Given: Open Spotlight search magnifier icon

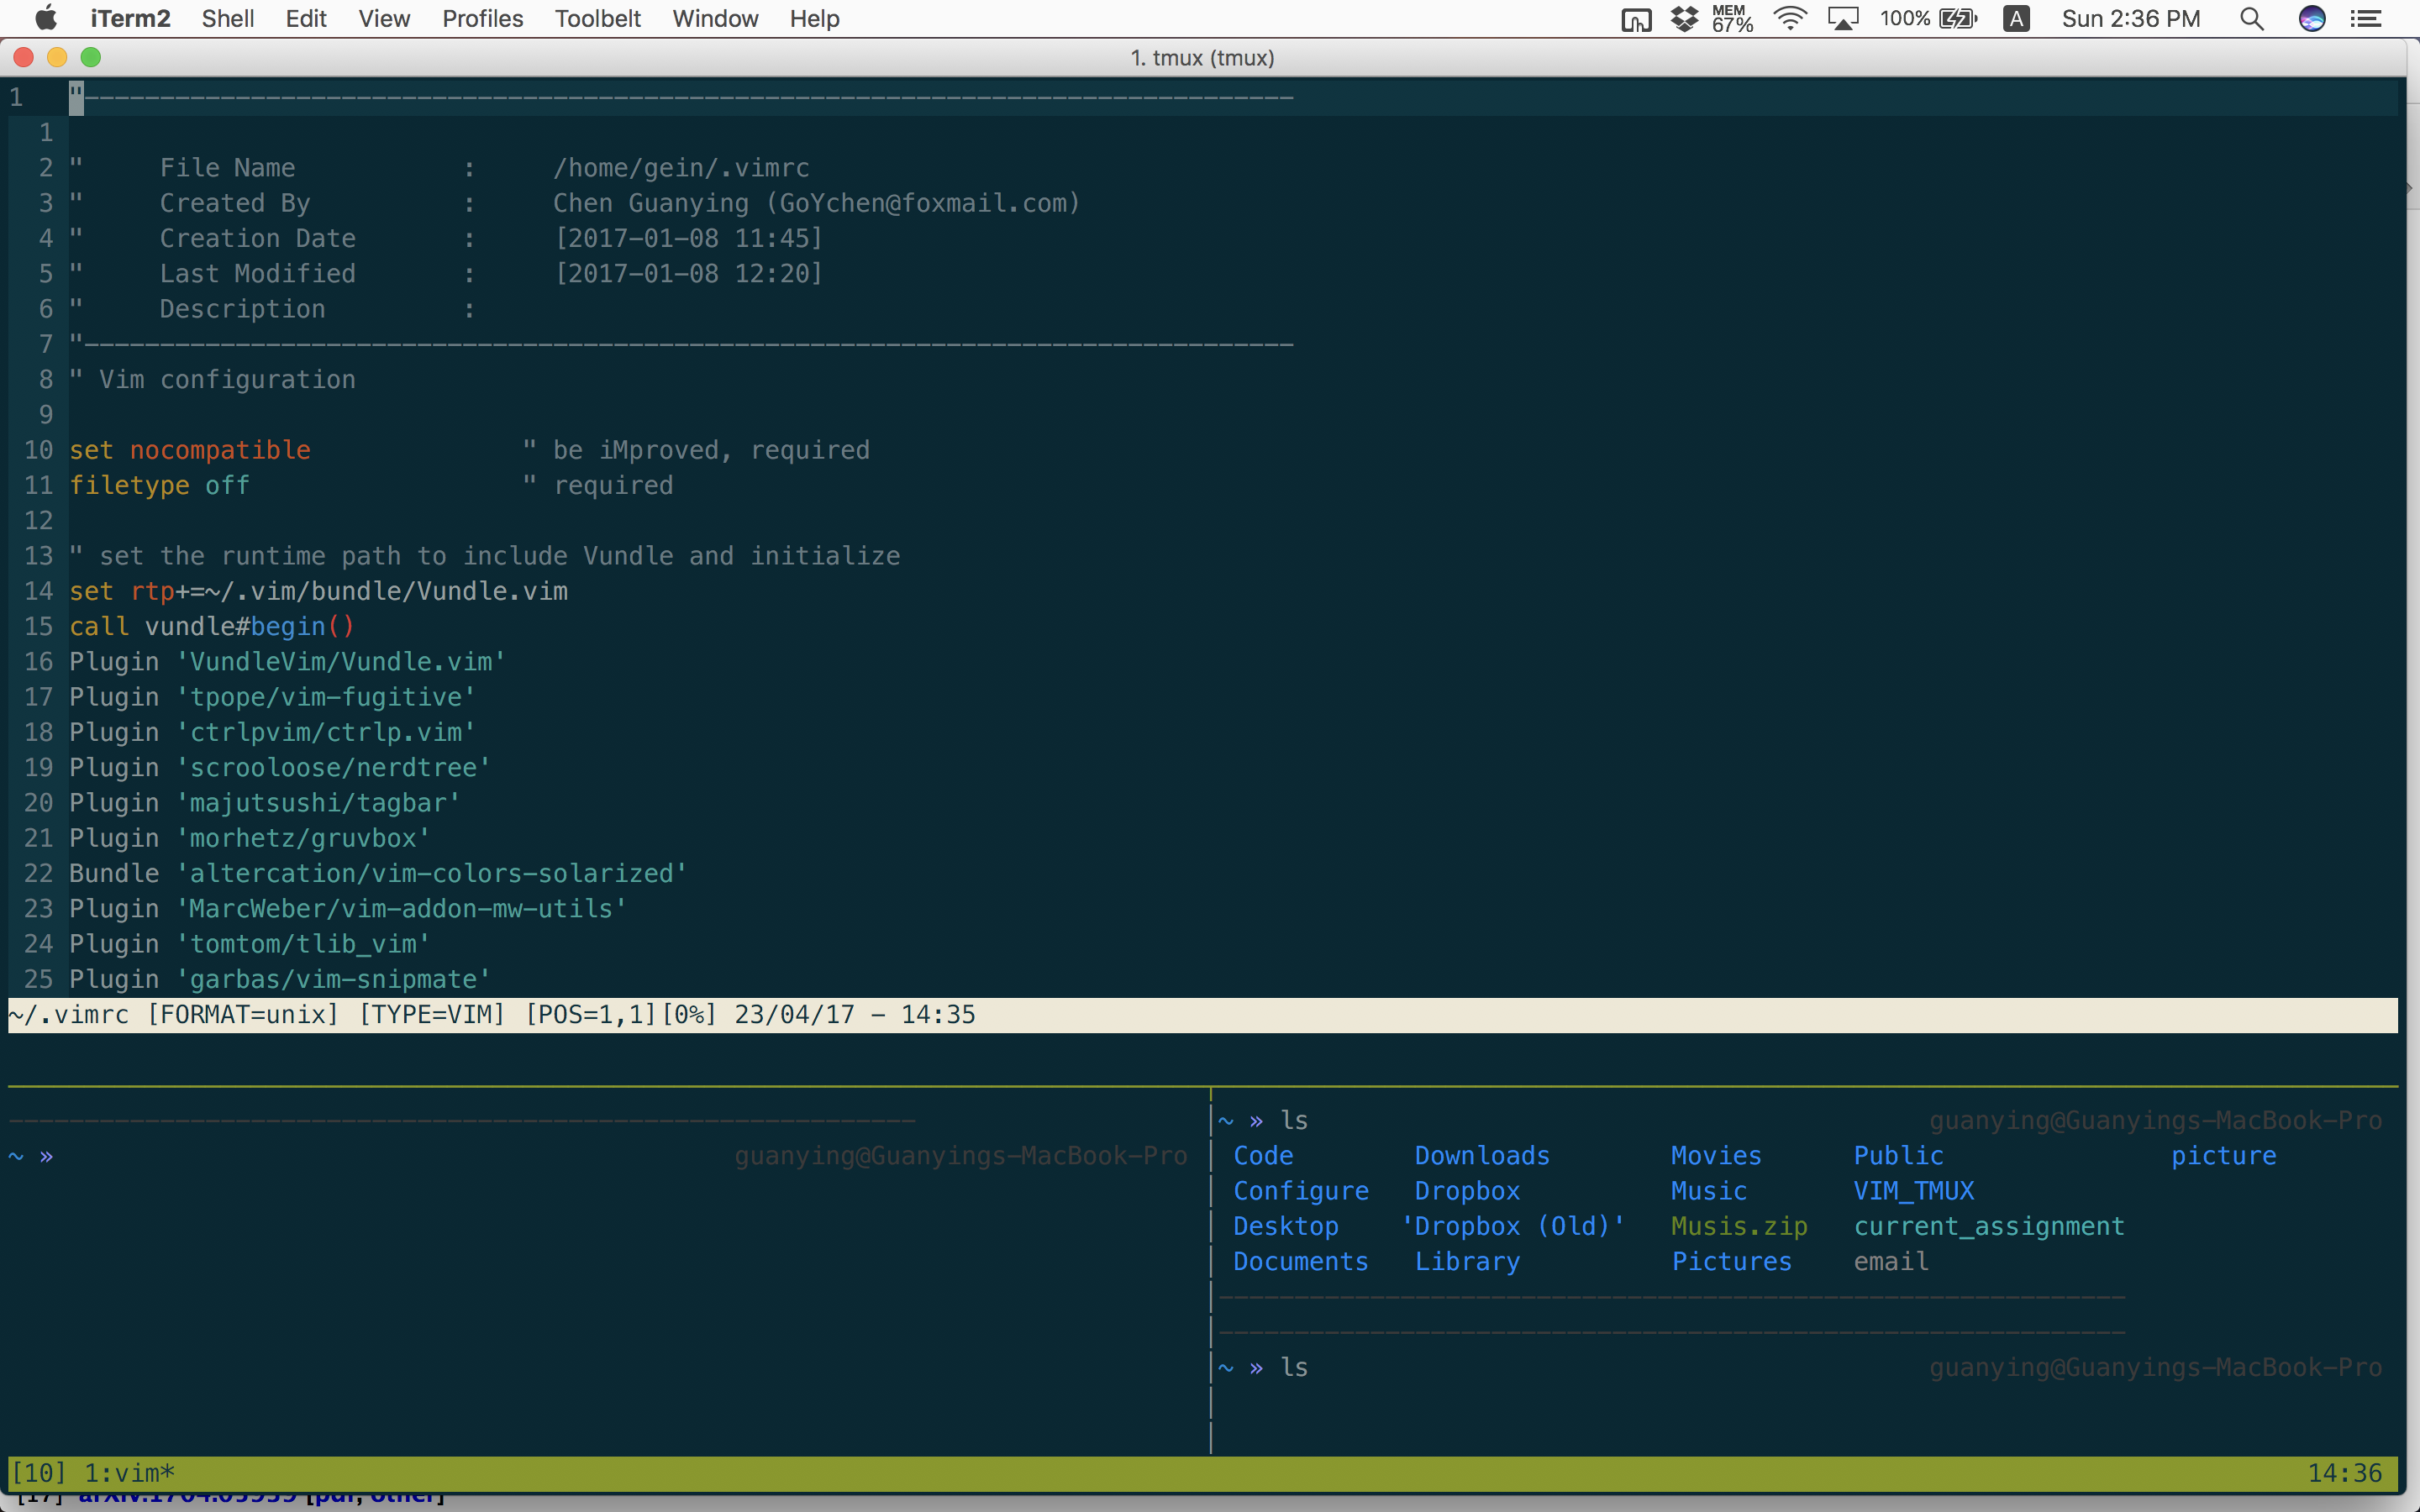Looking at the screenshot, I should point(2251,18).
